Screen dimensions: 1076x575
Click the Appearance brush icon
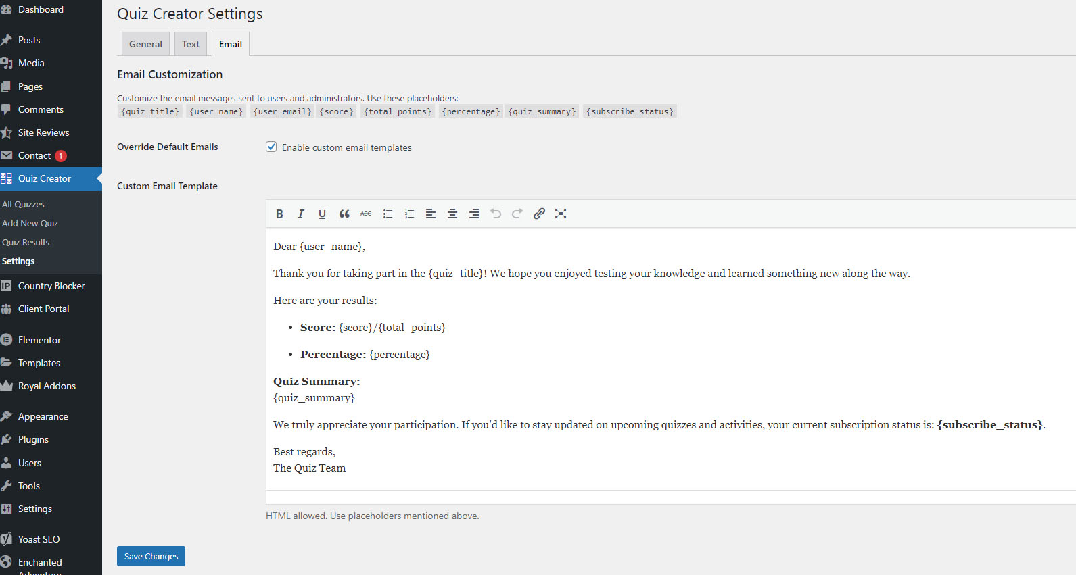6,416
